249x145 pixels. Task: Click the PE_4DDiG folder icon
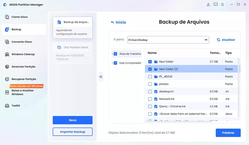click(156, 77)
